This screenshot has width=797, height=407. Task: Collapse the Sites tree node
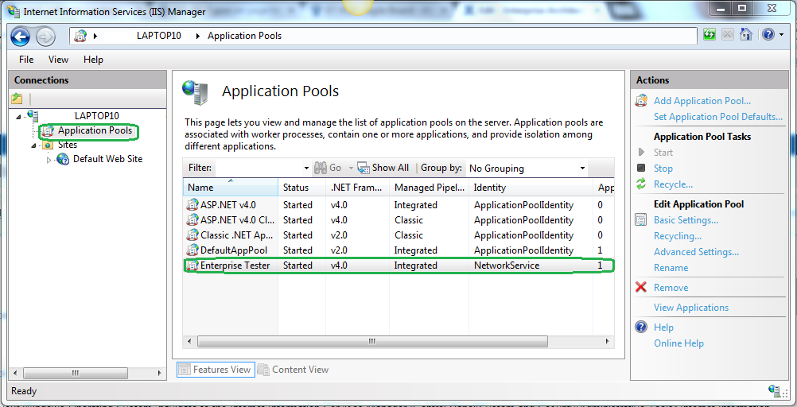33,145
